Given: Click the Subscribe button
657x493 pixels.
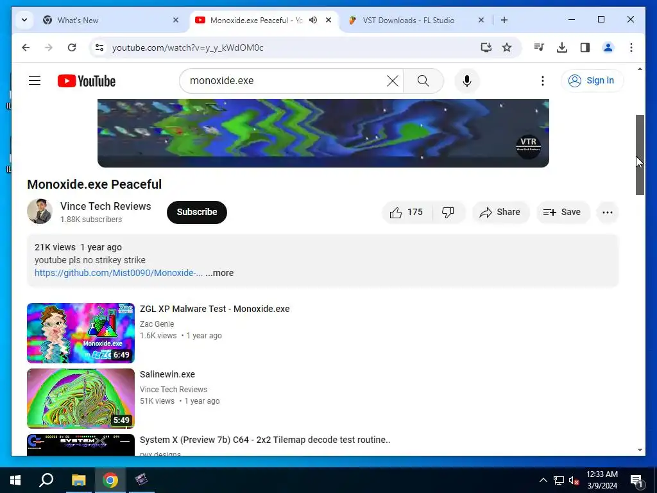Looking at the screenshot, I should 197,212.
